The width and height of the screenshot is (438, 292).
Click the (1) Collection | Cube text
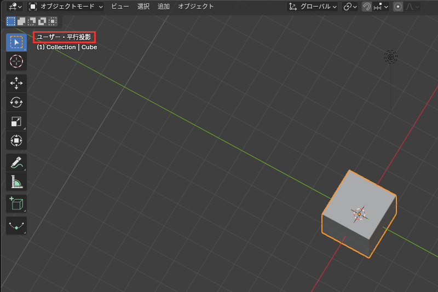click(x=67, y=47)
